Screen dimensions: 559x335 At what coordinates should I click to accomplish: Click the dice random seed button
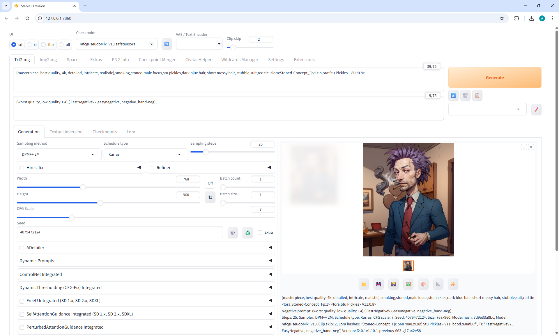pyautogui.click(x=233, y=233)
